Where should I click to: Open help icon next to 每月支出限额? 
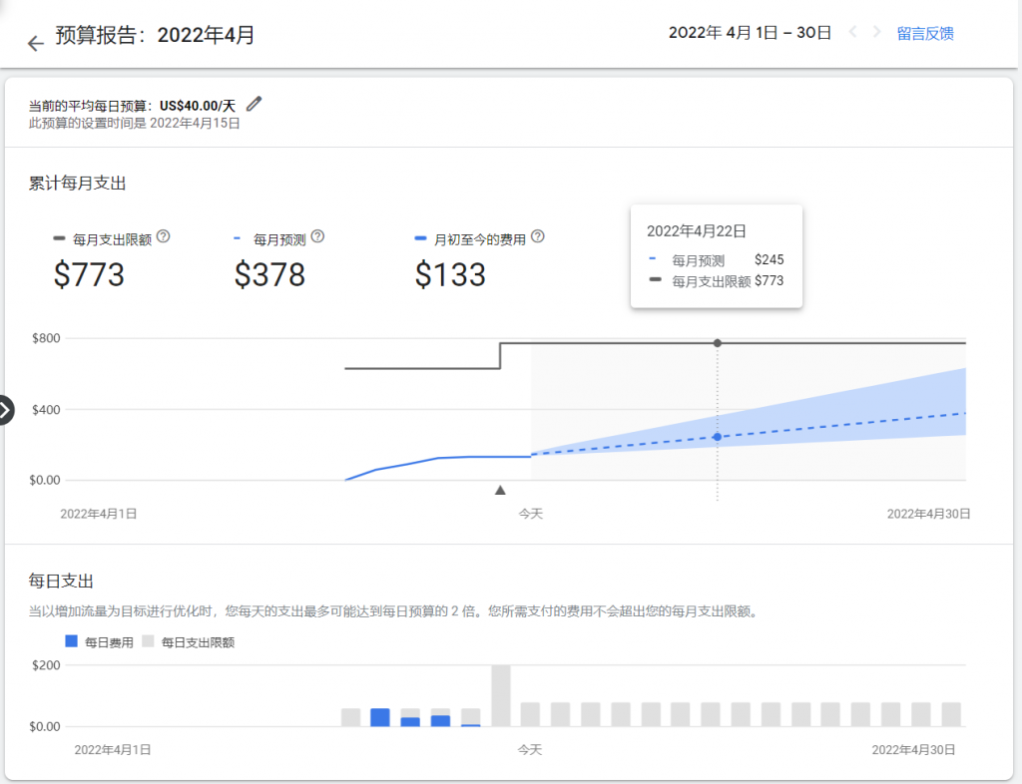[164, 237]
